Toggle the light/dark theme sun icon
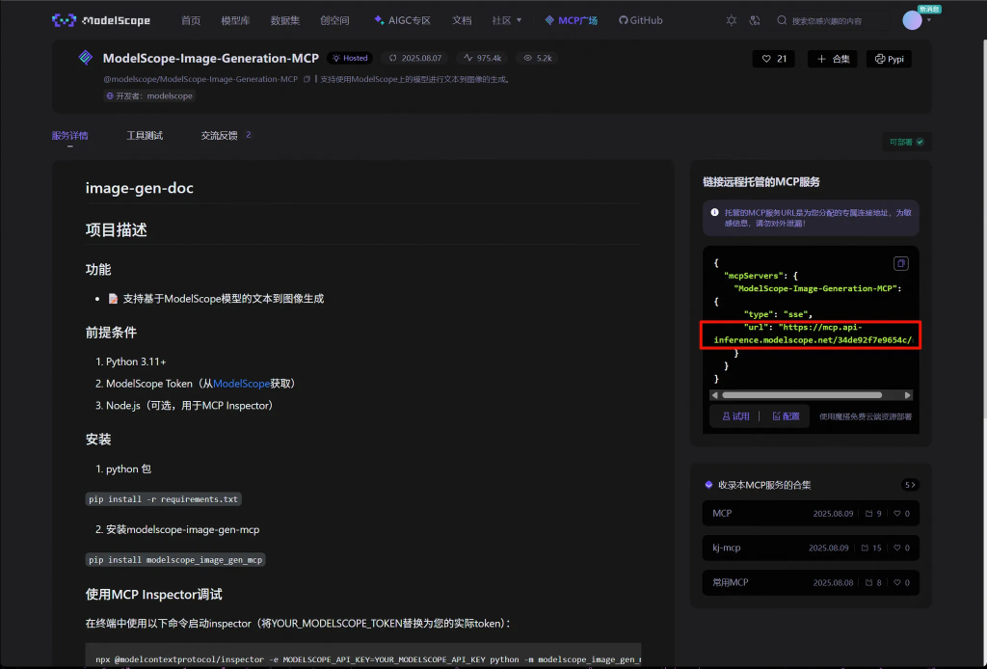 [x=731, y=20]
